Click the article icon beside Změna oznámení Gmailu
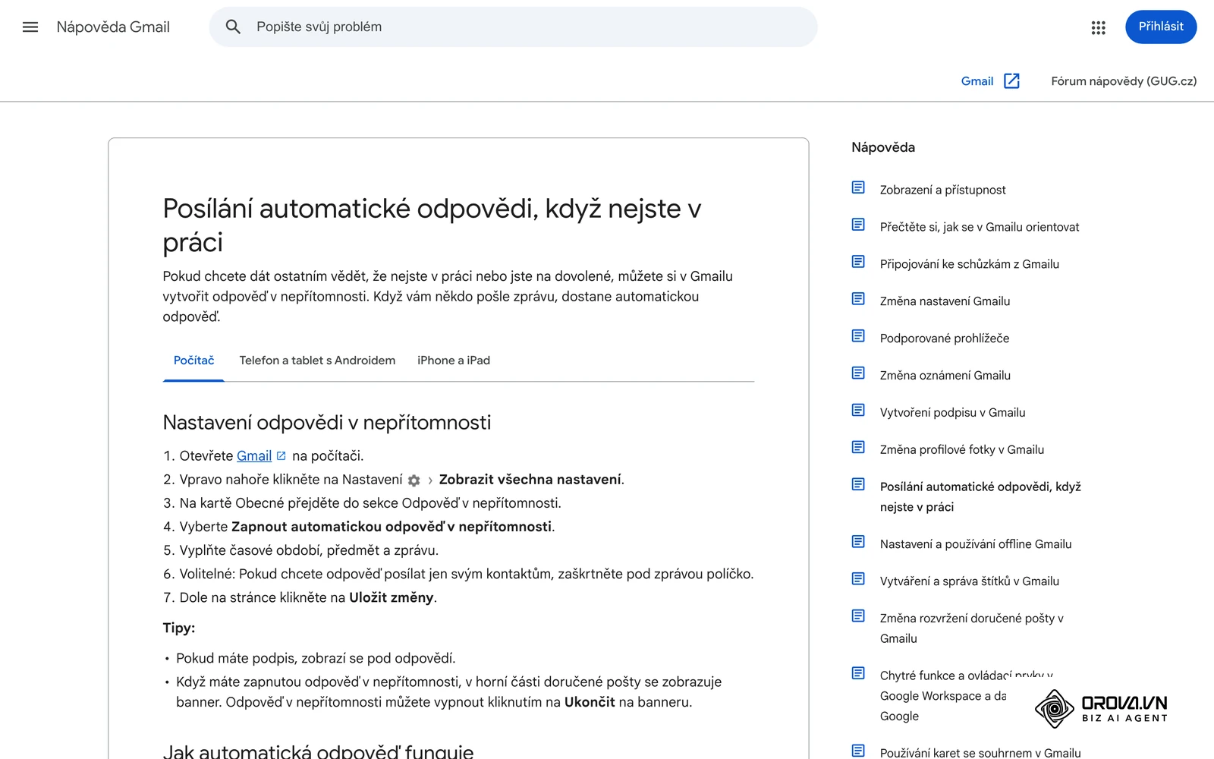The image size is (1214, 759). tap(858, 373)
